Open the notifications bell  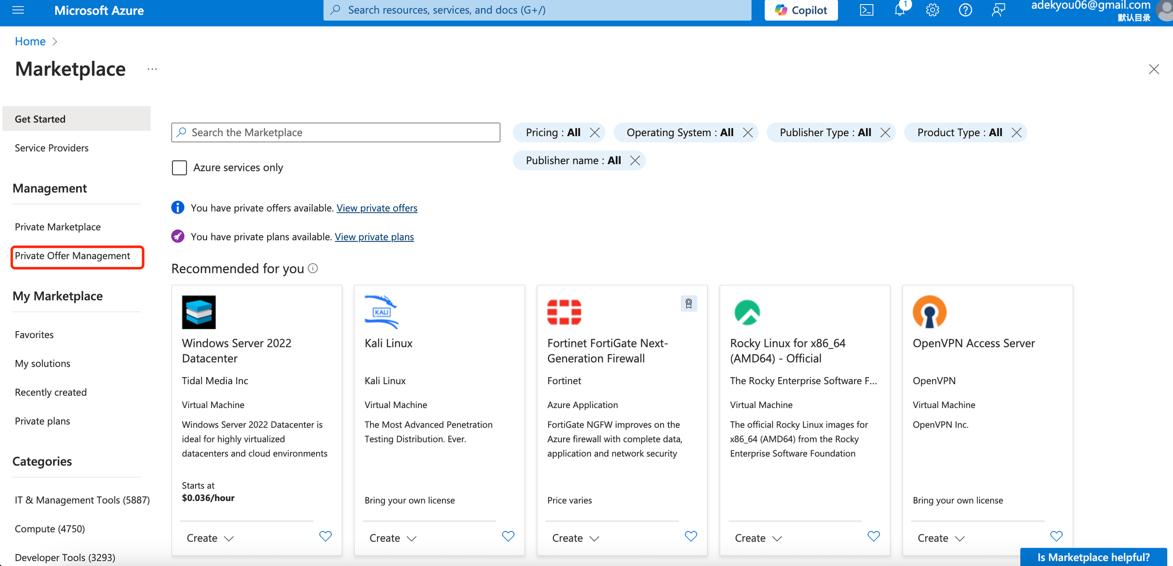(x=899, y=10)
